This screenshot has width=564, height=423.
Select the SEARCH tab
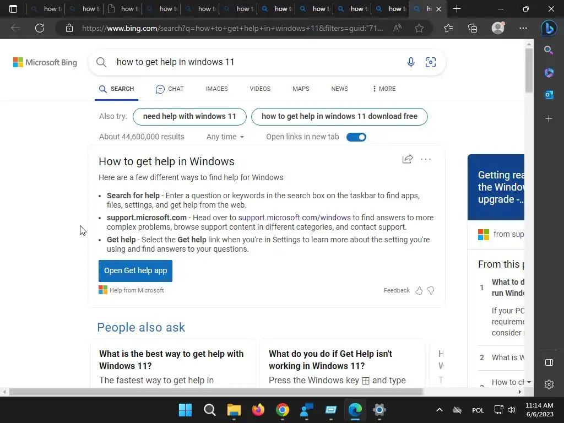(x=117, y=89)
